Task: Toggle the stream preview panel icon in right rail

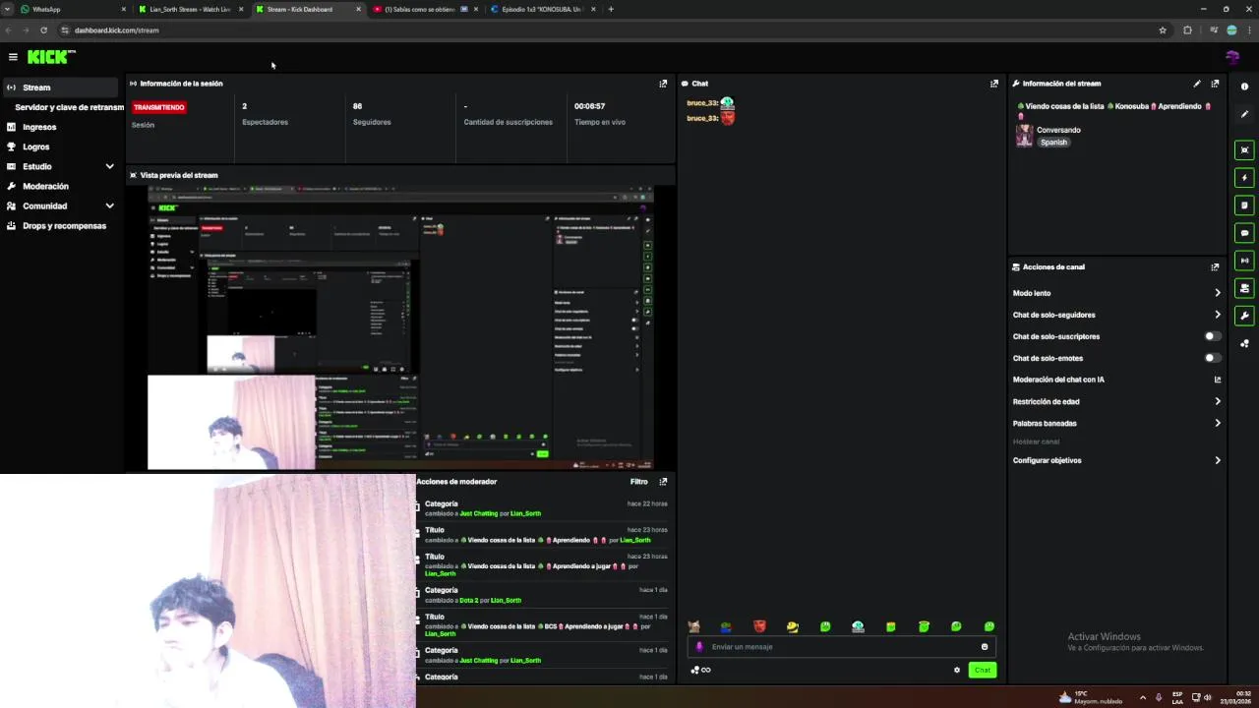Action: click(x=1244, y=150)
